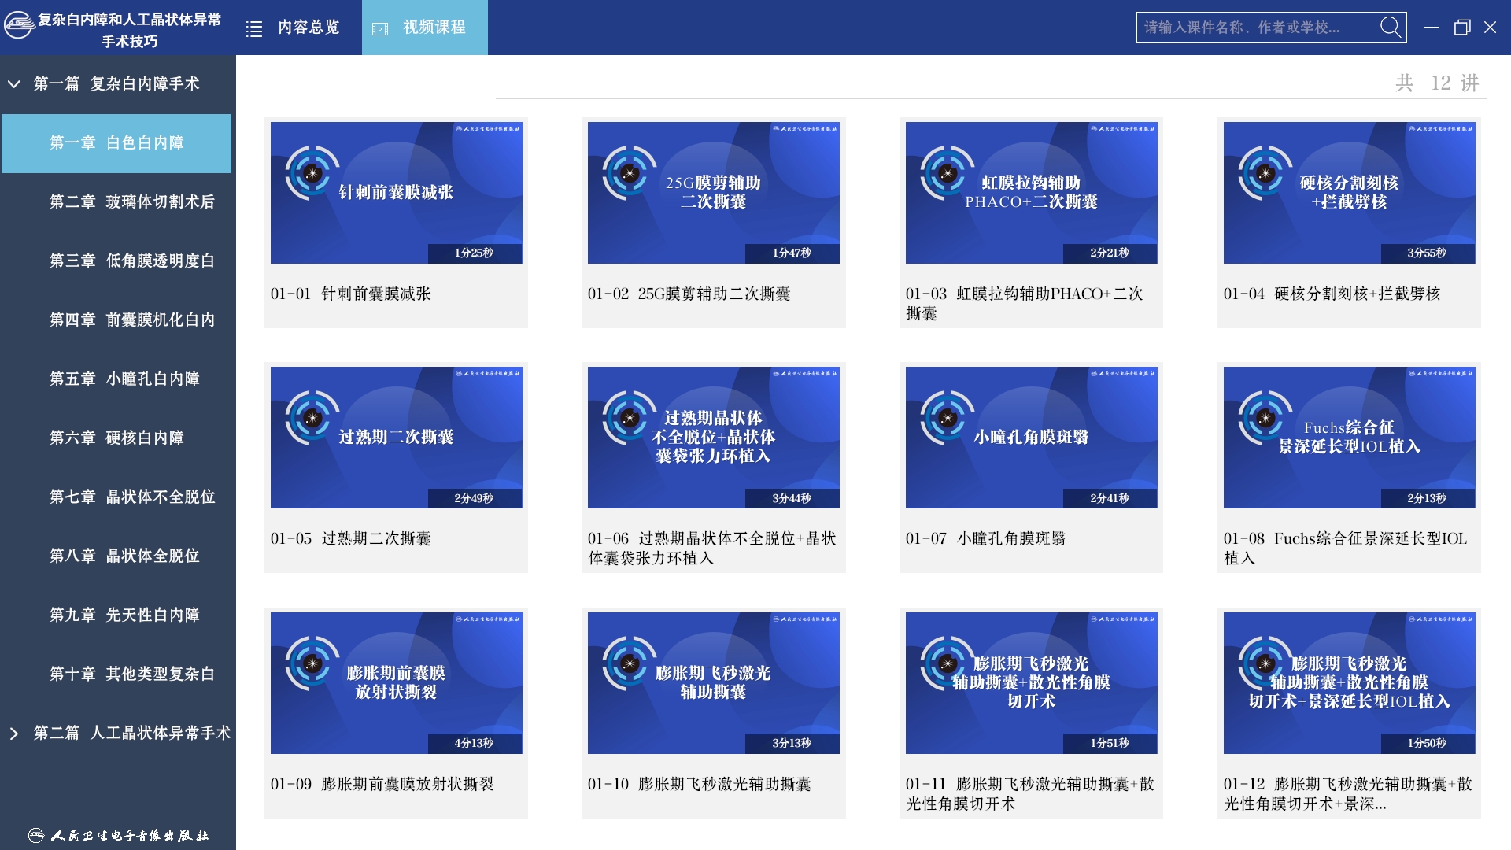Click the title link 01-05 过熟期二次撕囊
This screenshot has width=1511, height=850.
click(x=351, y=538)
